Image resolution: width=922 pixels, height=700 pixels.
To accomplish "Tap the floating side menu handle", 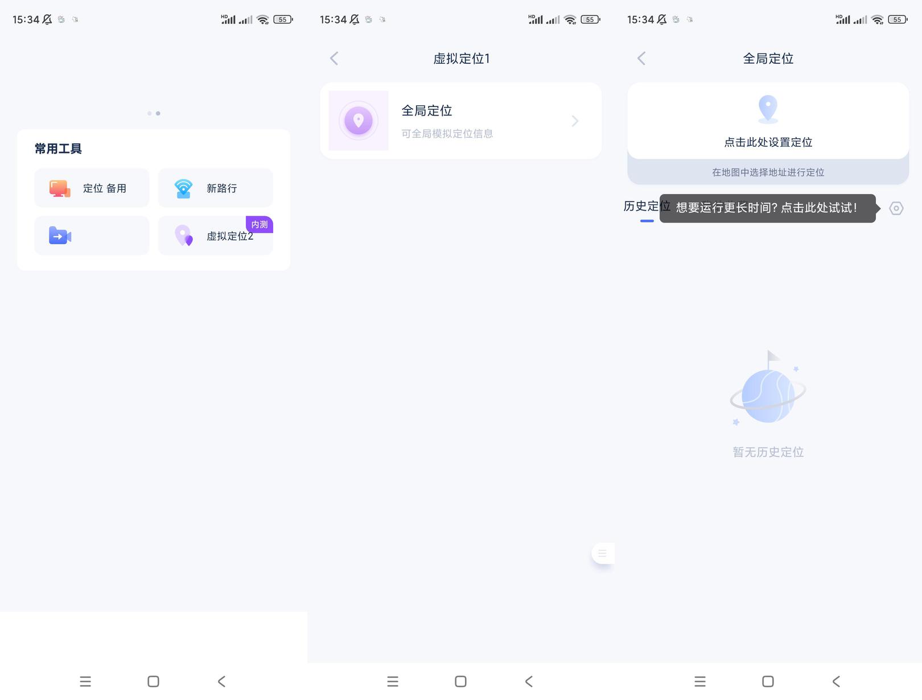I will (x=603, y=553).
